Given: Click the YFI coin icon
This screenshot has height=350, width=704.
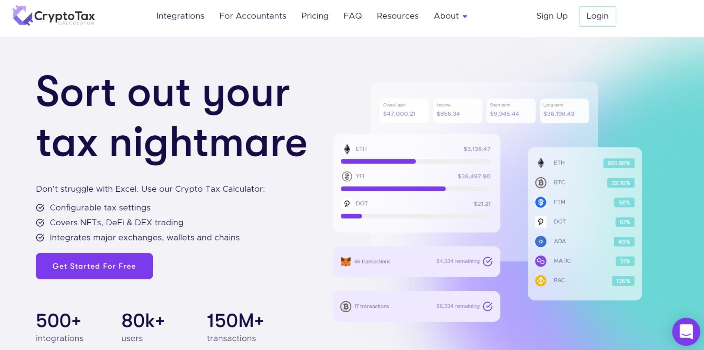Looking at the screenshot, I should 347,176.
